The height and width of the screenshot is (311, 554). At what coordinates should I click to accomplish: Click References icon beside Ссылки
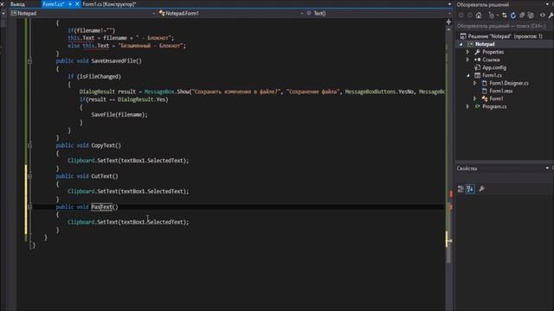(x=477, y=60)
